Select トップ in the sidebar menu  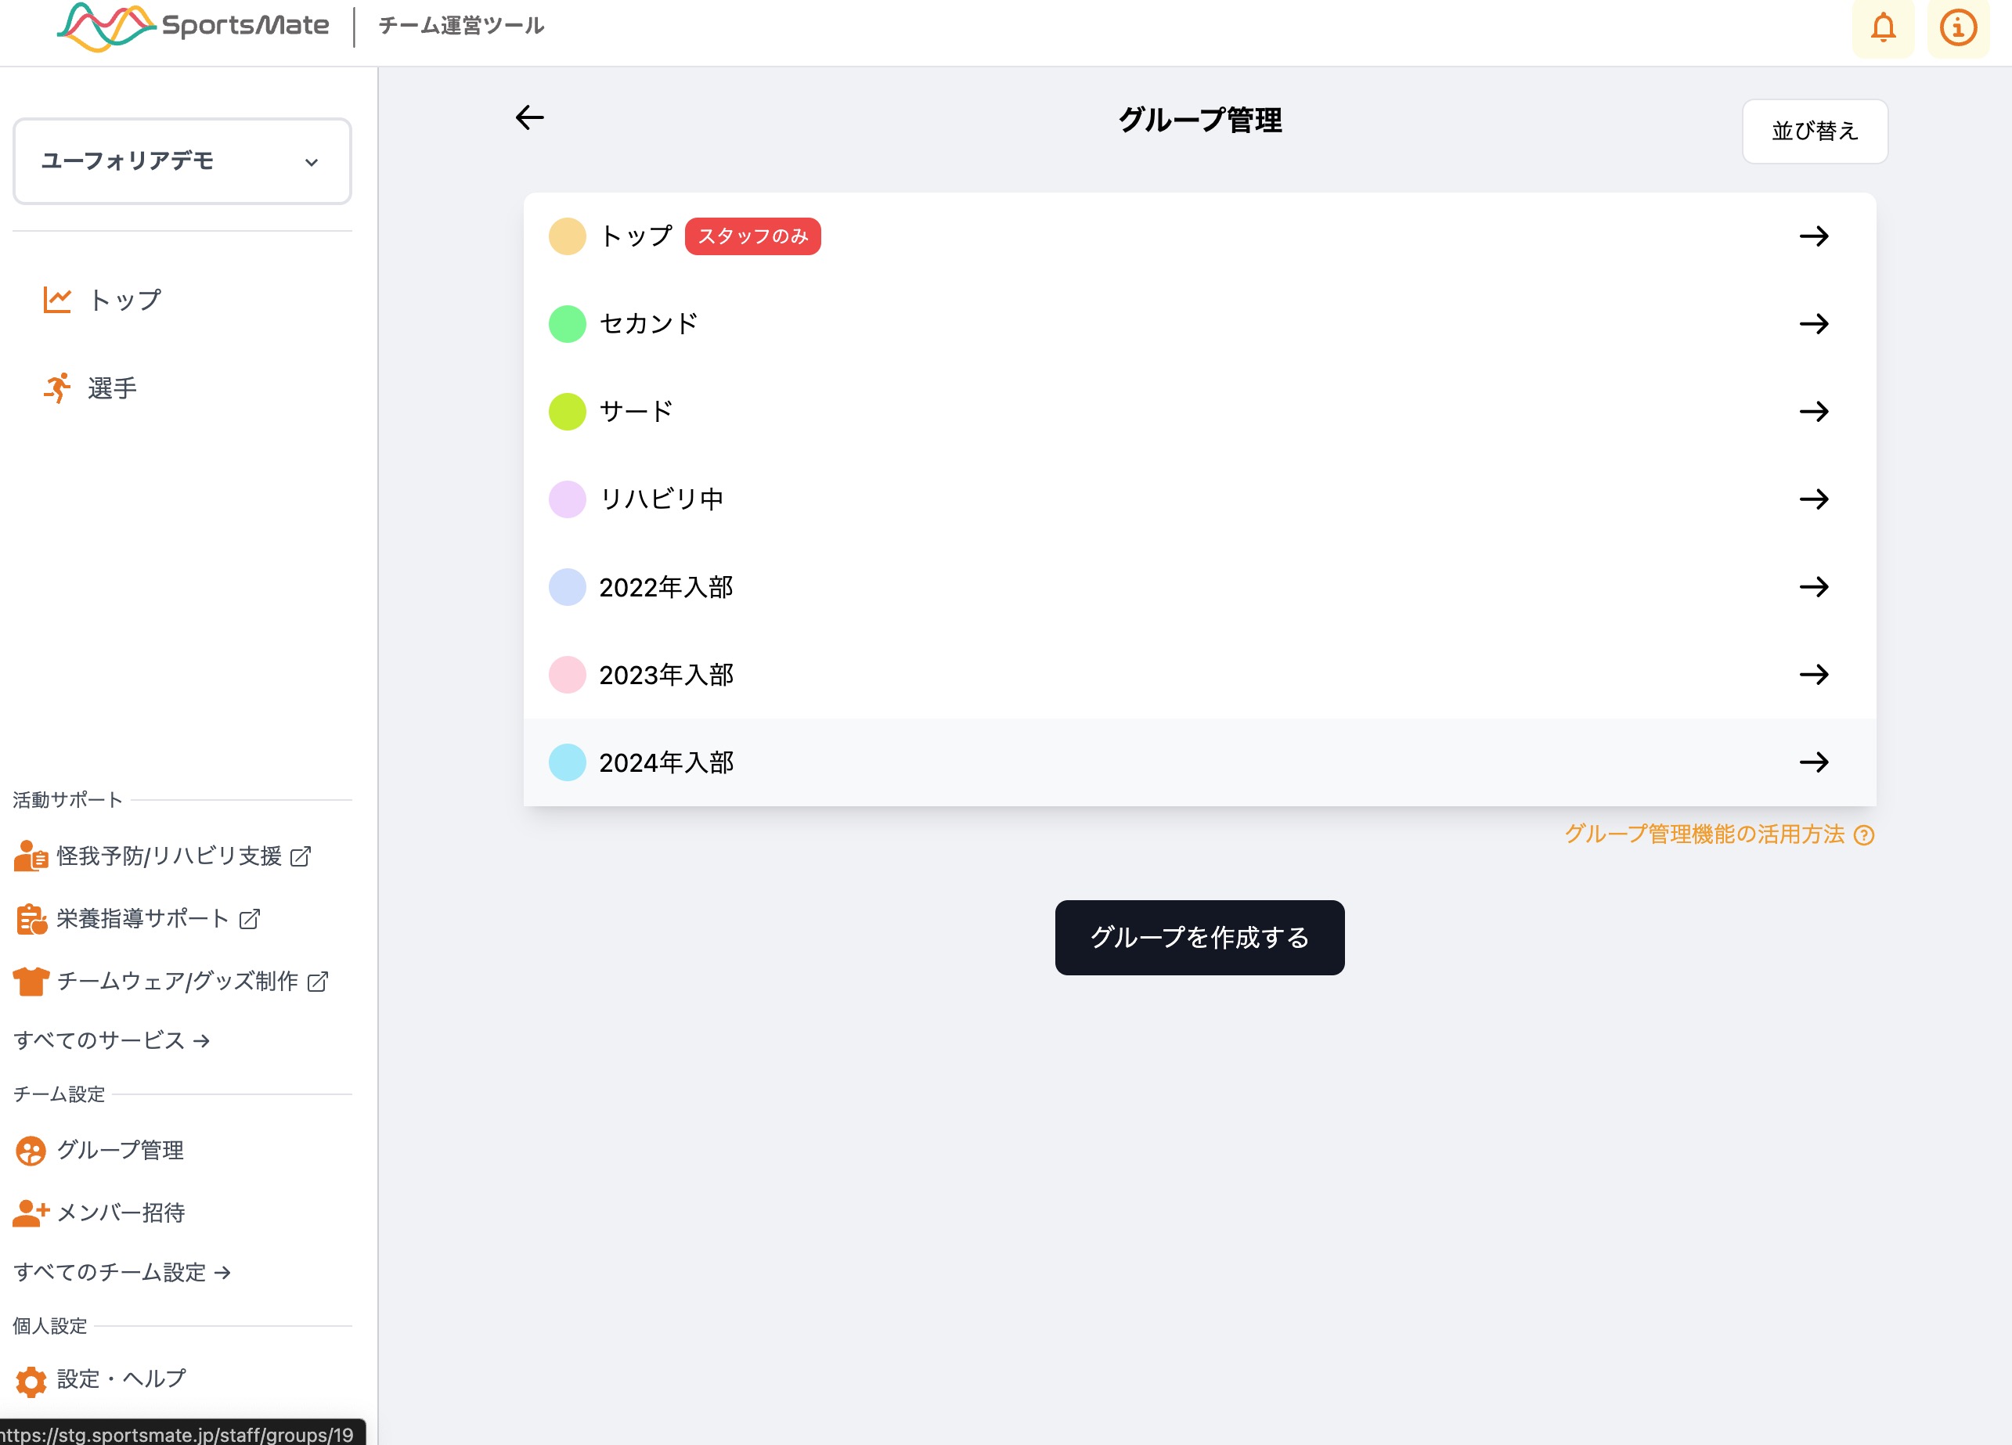125,300
